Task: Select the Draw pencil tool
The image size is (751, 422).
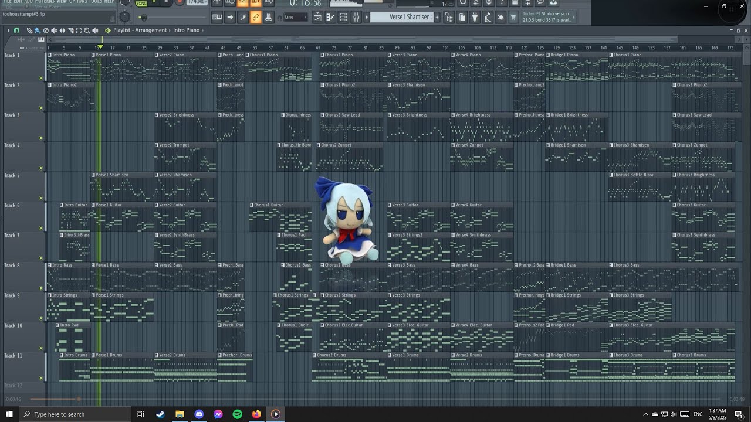Action: pyautogui.click(x=29, y=30)
